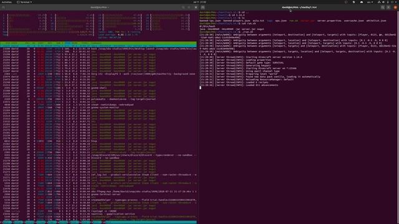The height and width of the screenshot is (224, 399).
Task: Open hamburger menu of left terminal window
Action: click(189, 7)
